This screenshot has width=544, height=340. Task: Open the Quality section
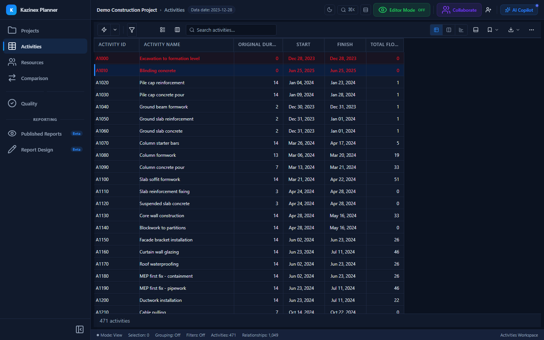[45, 104]
